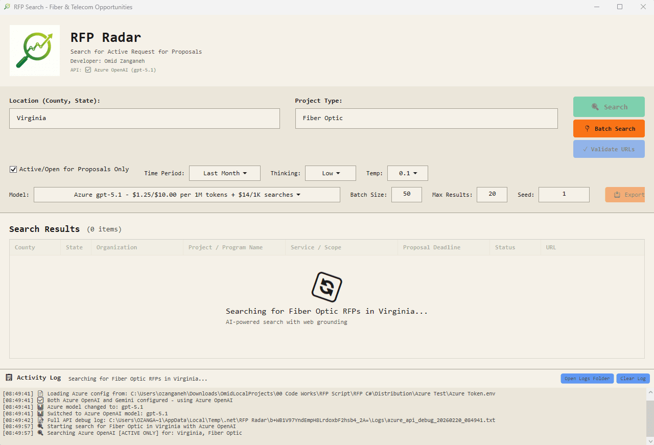The image size is (654, 445).
Task: Click the RFP Search app icon in title bar
Action: pos(7,7)
